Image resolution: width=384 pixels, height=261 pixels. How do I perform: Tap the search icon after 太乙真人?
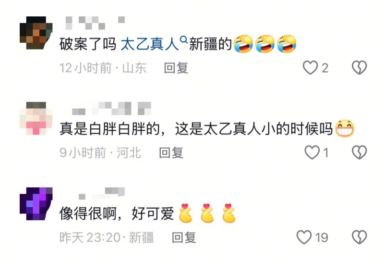pos(183,39)
